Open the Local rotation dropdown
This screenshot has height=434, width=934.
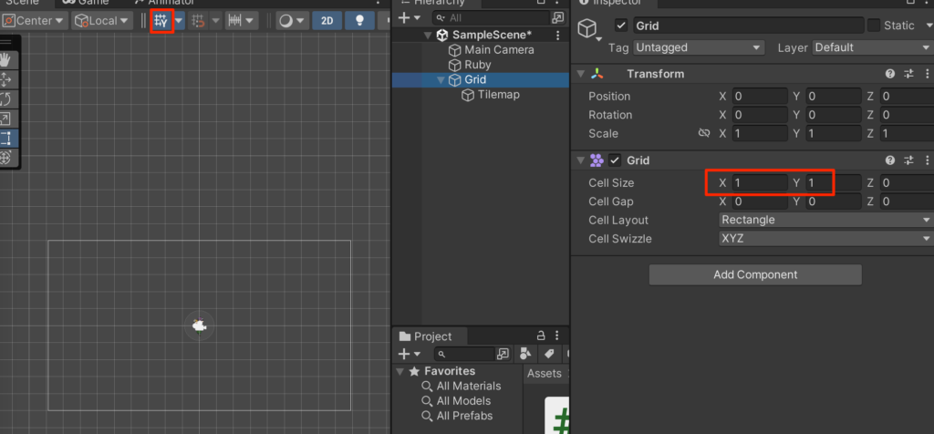click(x=101, y=21)
